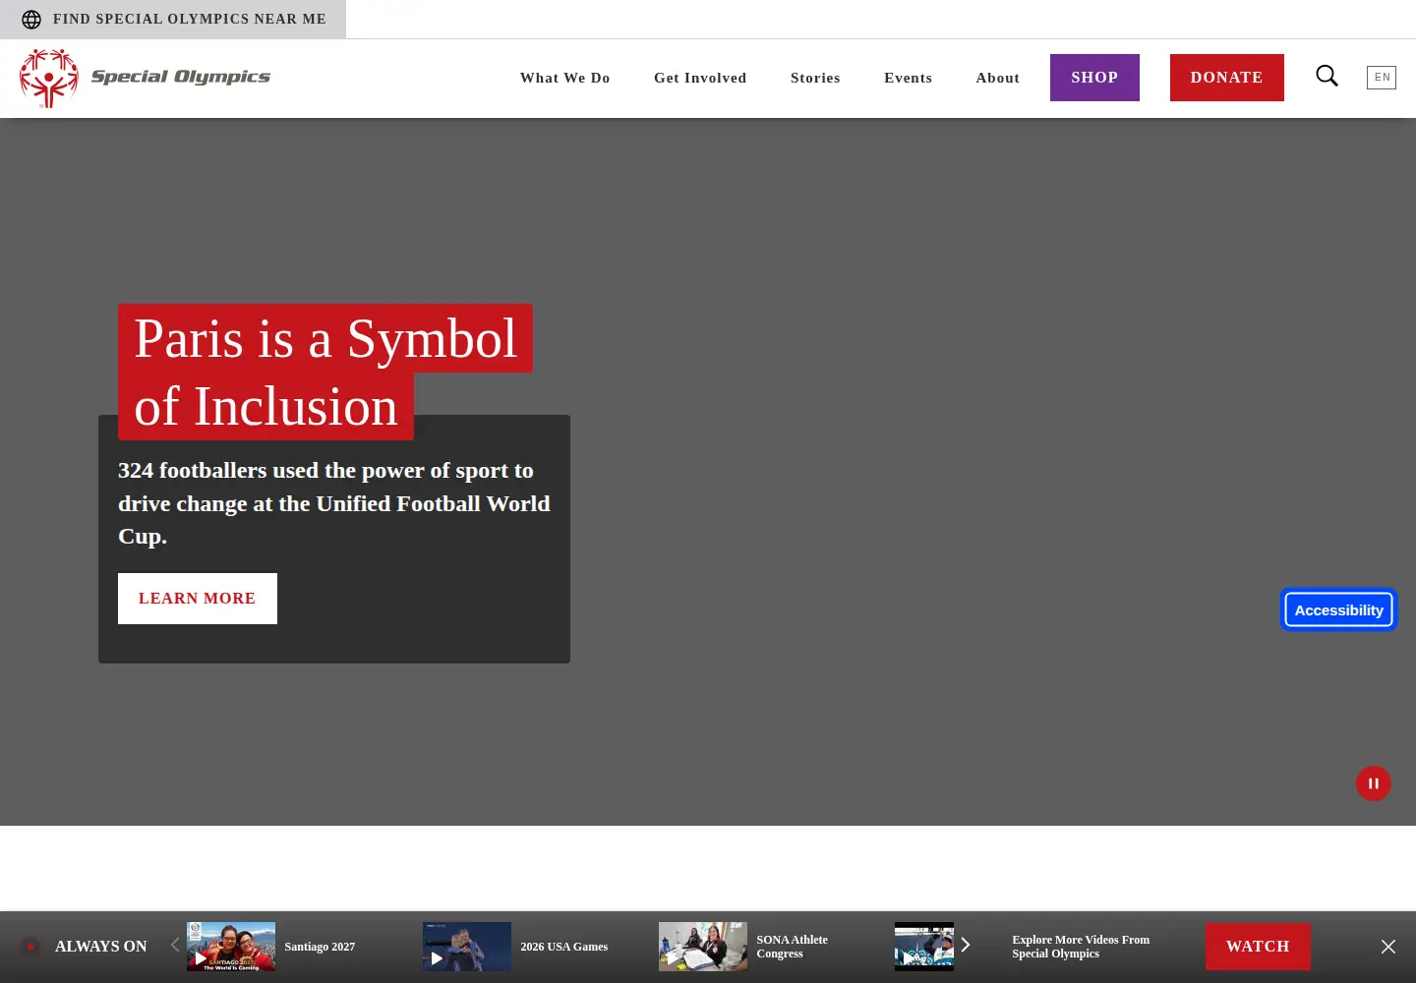Click the red DONATE button
The width and height of the screenshot is (1416, 983).
pos(1227,78)
